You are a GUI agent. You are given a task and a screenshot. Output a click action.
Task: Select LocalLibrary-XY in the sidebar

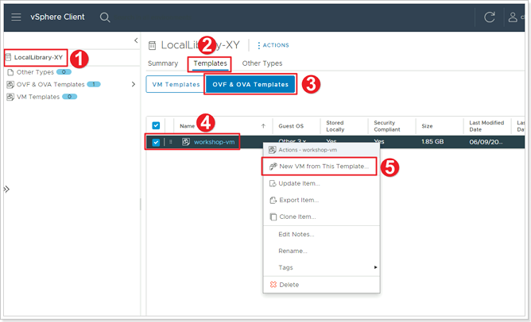(38, 57)
